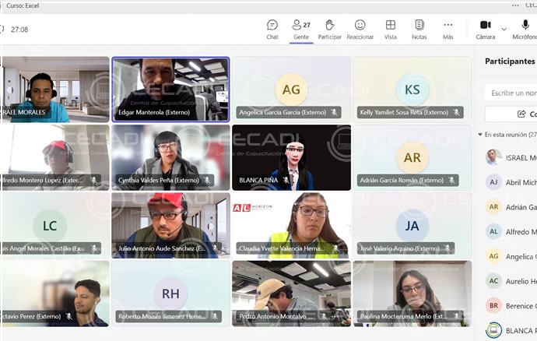
Task: Open the Chat panel
Action: pyautogui.click(x=272, y=30)
